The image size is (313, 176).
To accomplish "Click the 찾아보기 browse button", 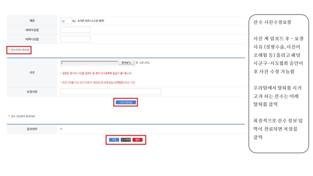I will pyautogui.click(x=126, y=63).
